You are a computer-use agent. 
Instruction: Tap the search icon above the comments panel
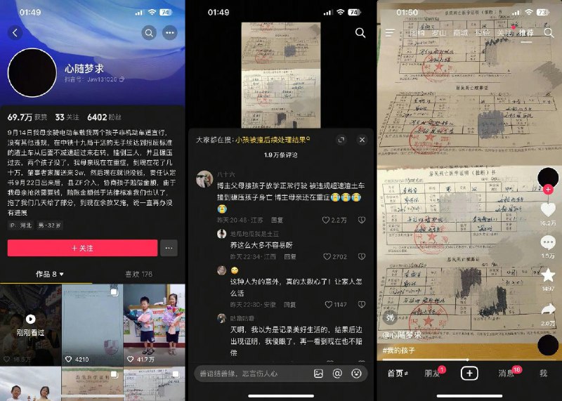pos(360,33)
